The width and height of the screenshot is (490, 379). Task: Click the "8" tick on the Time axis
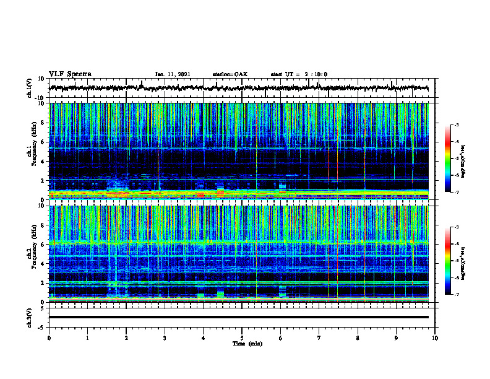pyautogui.click(x=358, y=338)
